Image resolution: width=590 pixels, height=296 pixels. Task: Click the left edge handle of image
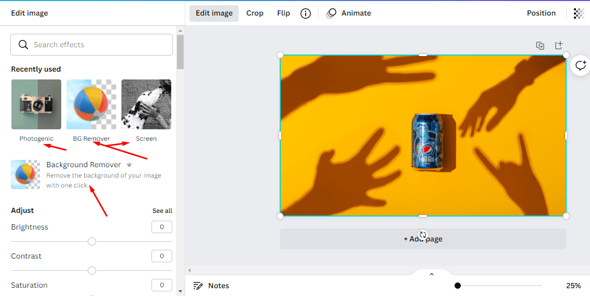pos(280,136)
